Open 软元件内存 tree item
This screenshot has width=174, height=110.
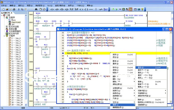coord(14,34)
